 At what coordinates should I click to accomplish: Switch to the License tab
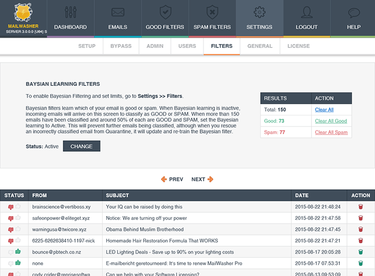[298, 46]
